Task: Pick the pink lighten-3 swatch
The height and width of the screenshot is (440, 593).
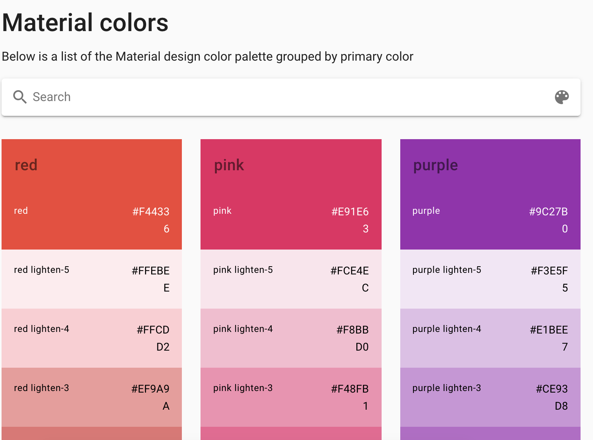Action: 291,397
